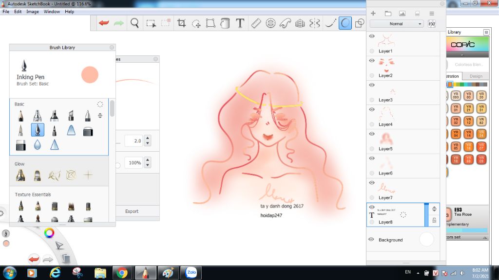Select the Steady Stroke tool

(x=330, y=23)
